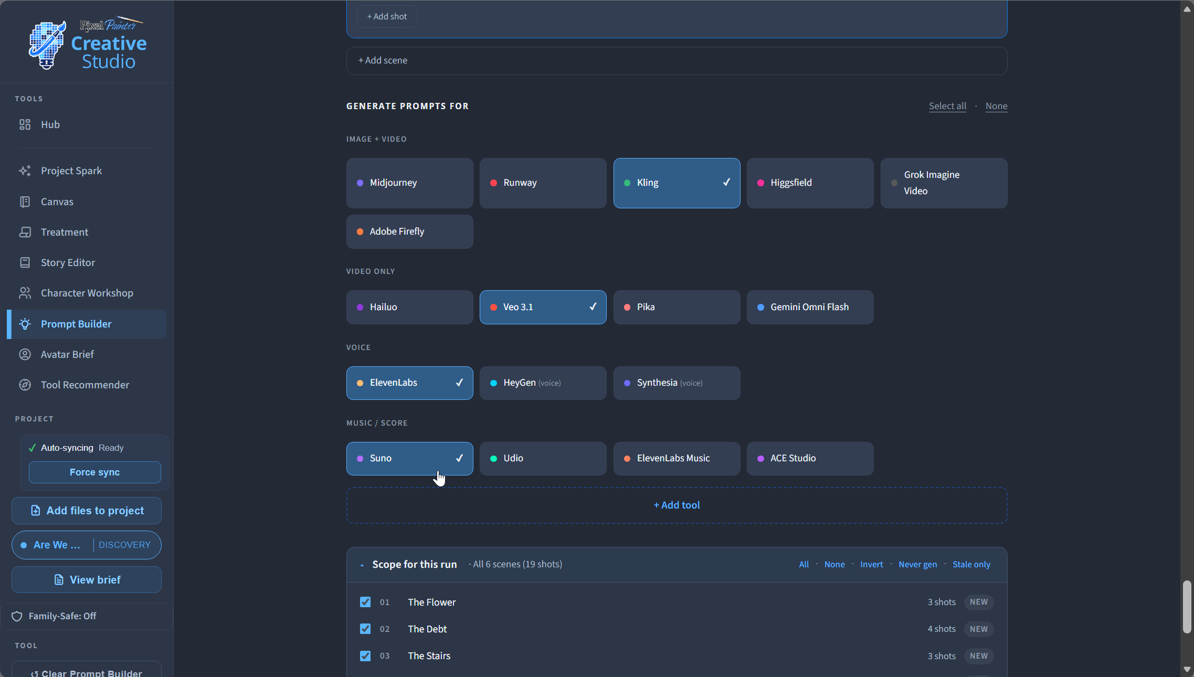Screen dimensions: 1194x677
Task: Click the Pixel Painter Creative Studio logo
Action: click(x=87, y=43)
